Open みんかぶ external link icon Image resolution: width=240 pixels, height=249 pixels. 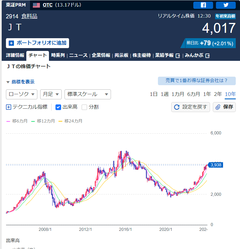click(x=207, y=55)
